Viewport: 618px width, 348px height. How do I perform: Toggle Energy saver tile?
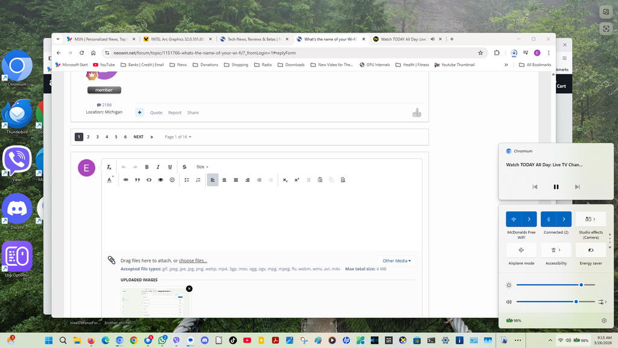tap(591, 250)
